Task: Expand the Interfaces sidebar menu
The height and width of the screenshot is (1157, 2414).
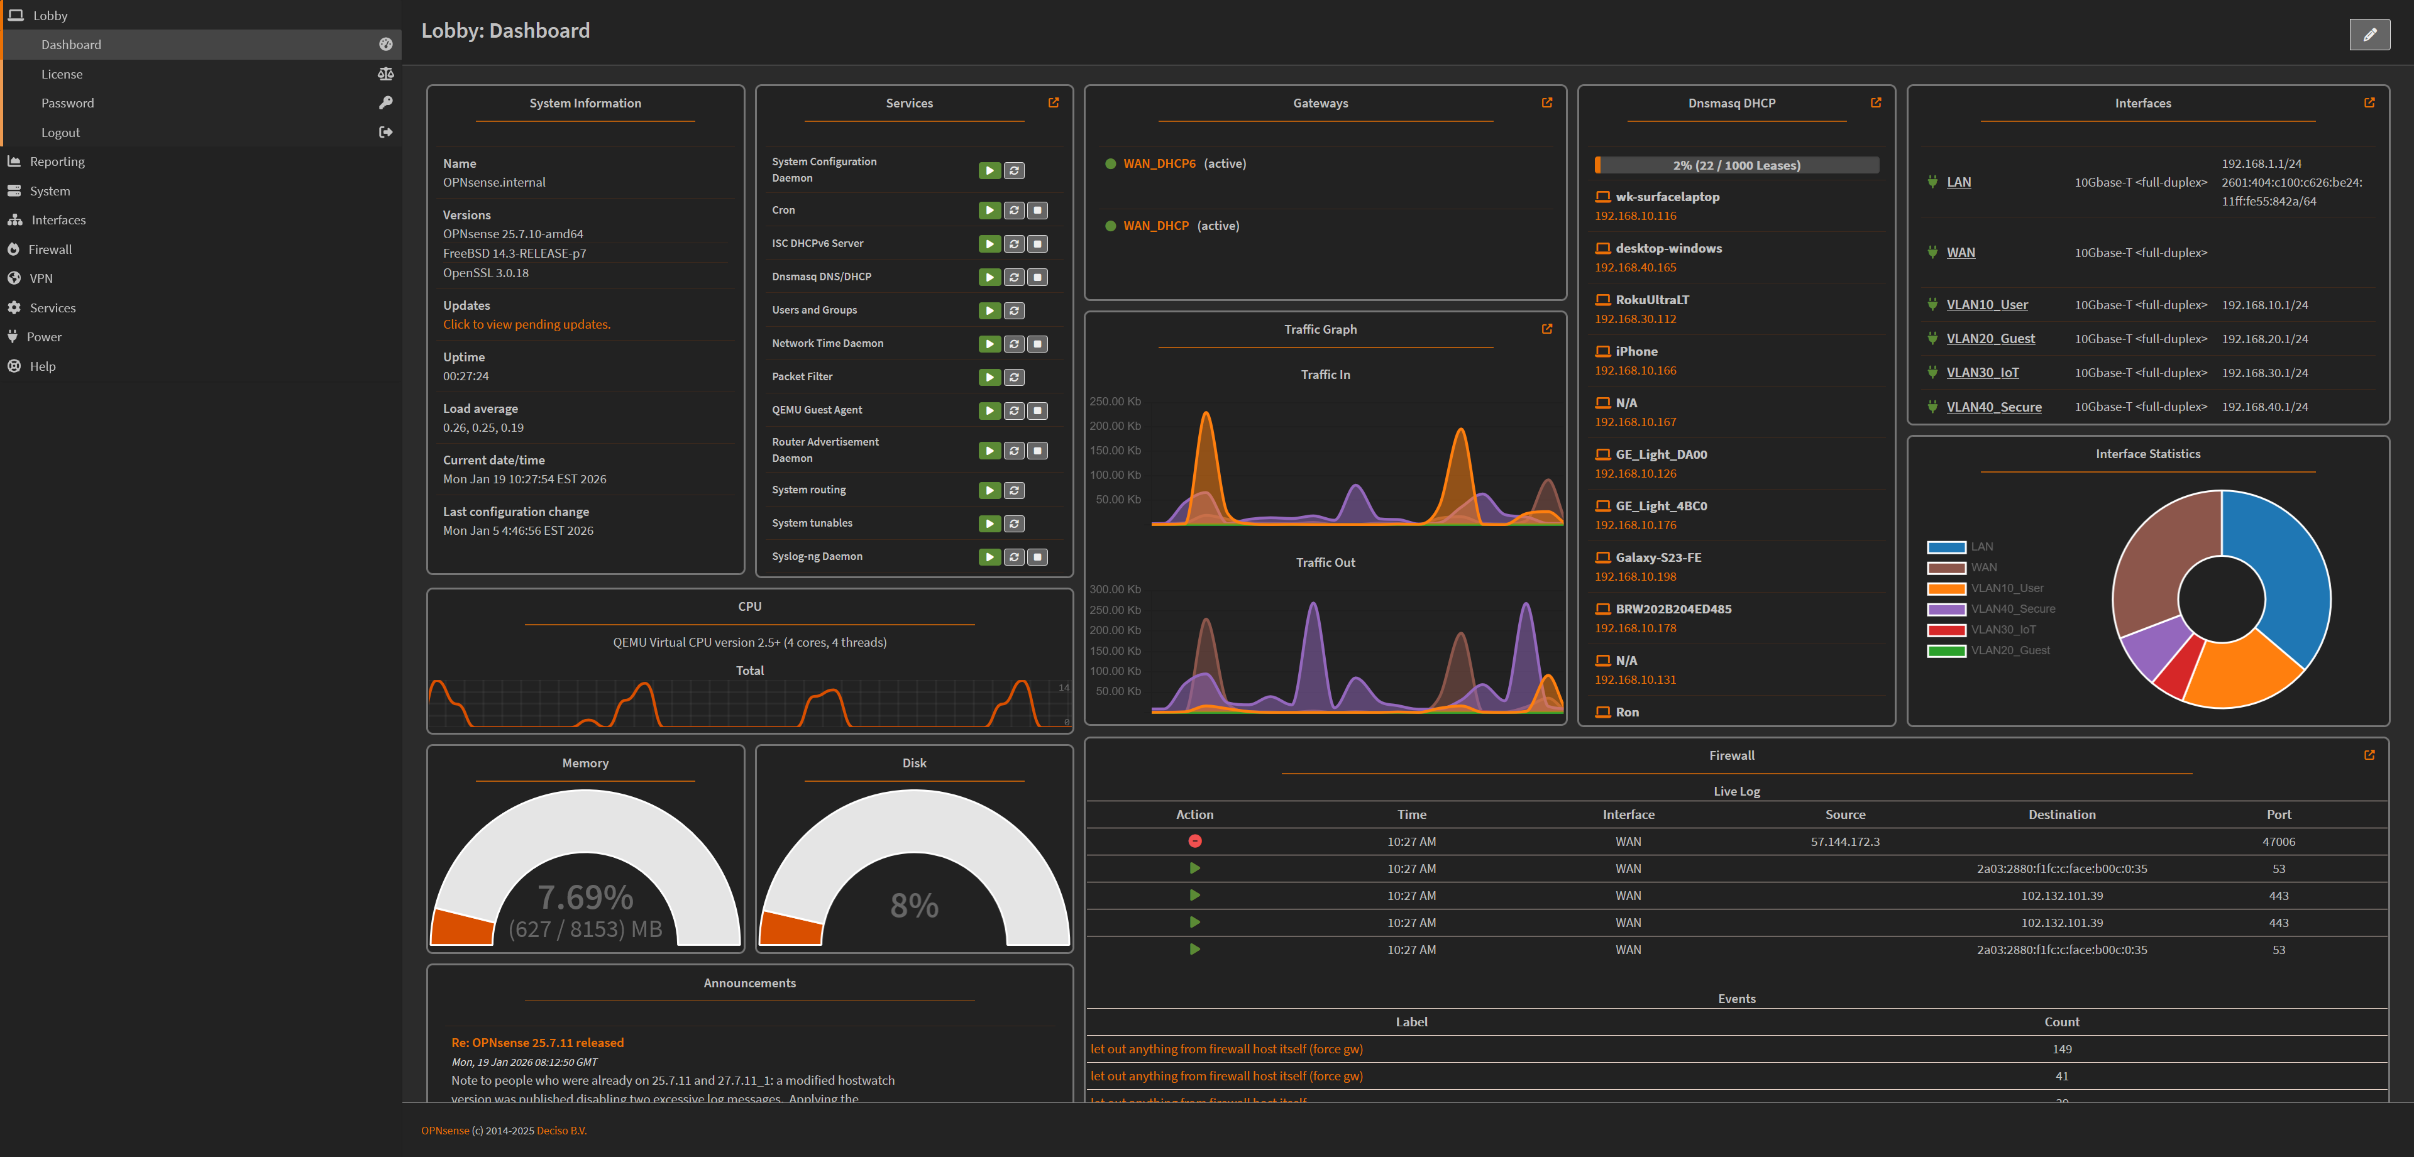Action: (x=58, y=220)
